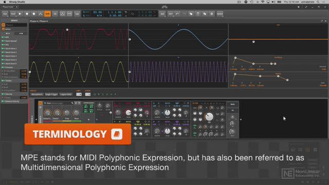Toggle the Link sync button
The image size is (329, 185).
click(x=77, y=14)
